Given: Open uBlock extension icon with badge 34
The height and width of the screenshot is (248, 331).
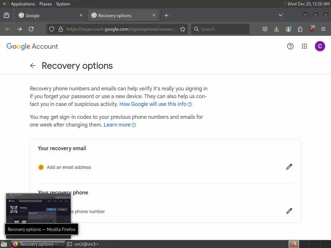Looking at the screenshot, I should [312, 29].
